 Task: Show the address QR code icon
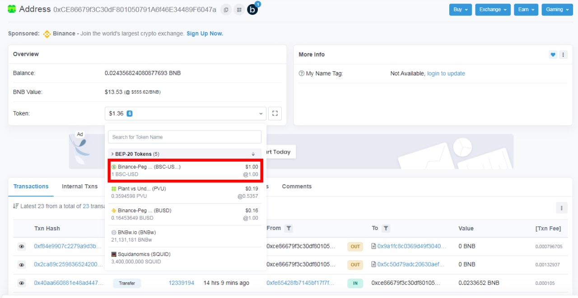239,9
